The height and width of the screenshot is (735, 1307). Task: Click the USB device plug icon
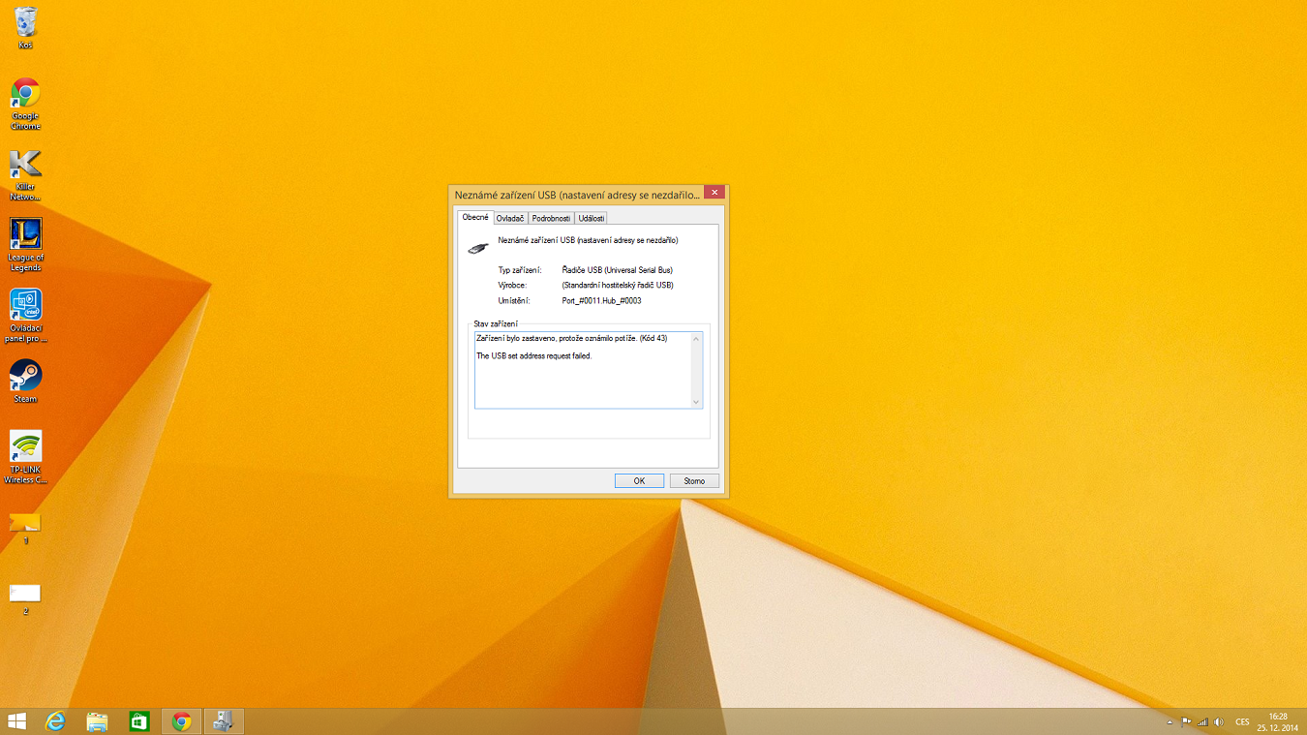click(478, 248)
